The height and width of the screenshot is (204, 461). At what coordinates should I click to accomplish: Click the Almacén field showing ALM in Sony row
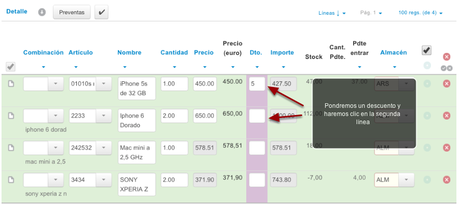click(x=386, y=180)
